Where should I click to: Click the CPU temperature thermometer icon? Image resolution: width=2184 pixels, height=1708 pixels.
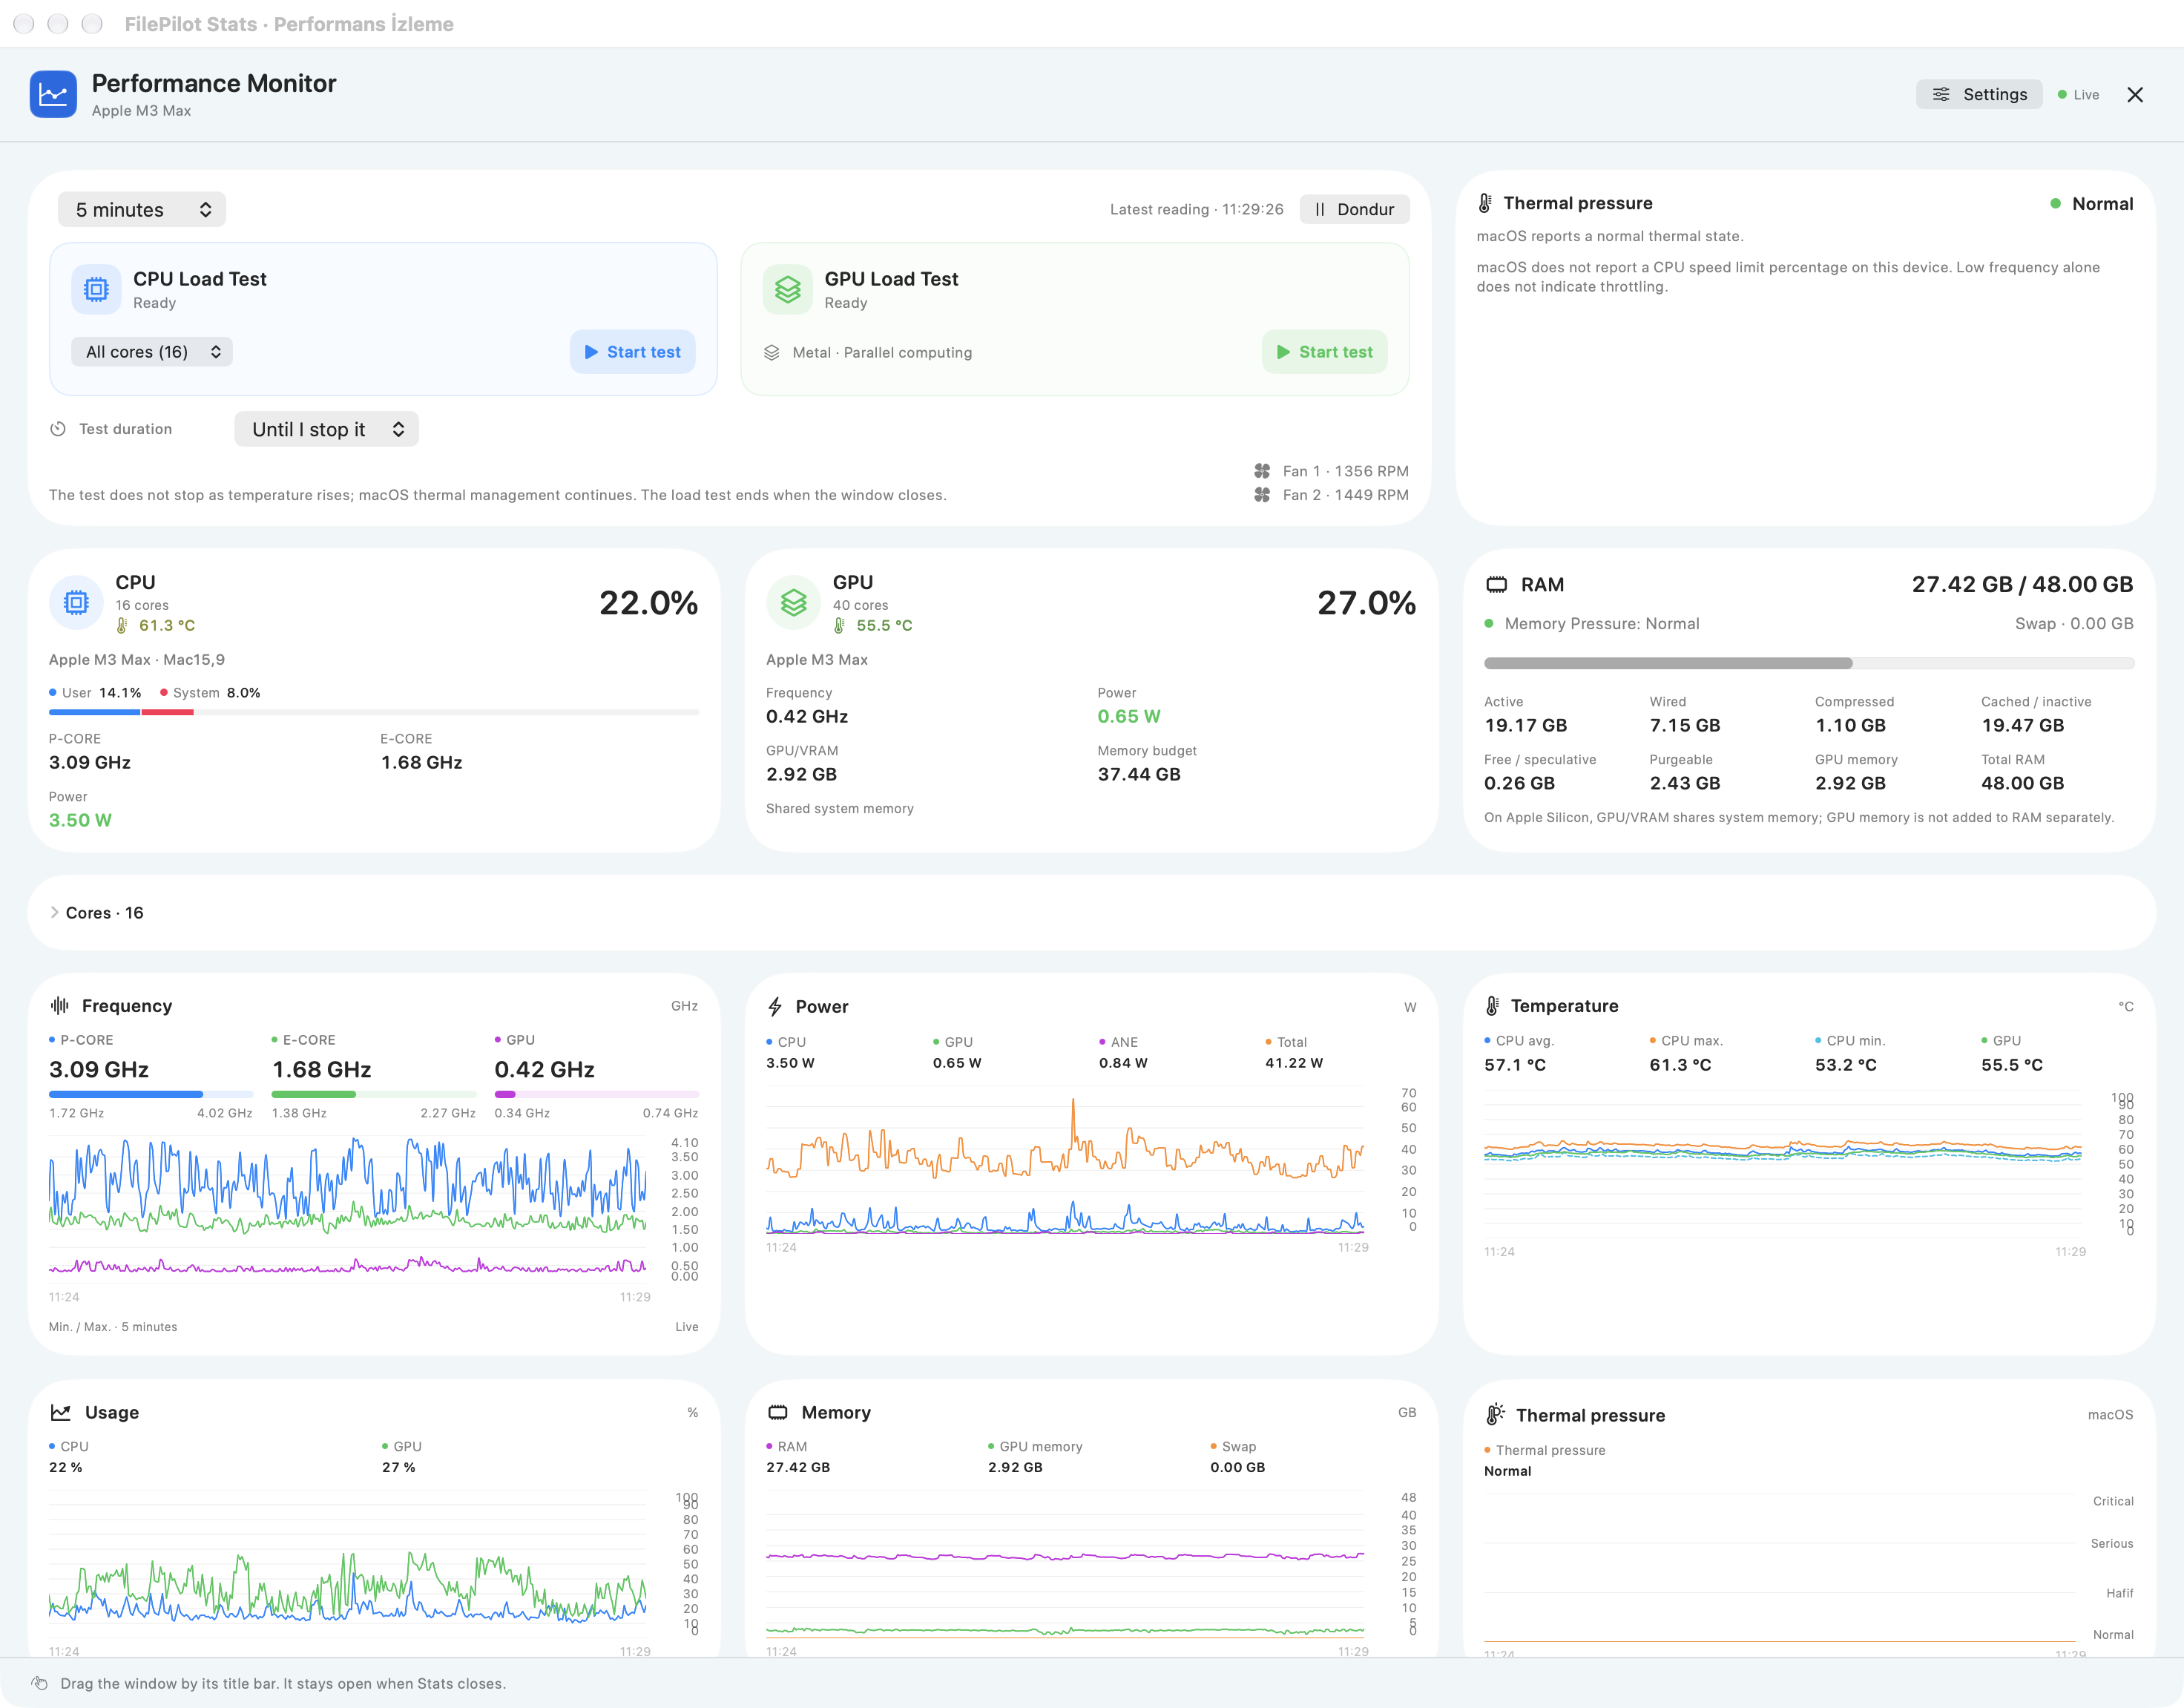[122, 626]
